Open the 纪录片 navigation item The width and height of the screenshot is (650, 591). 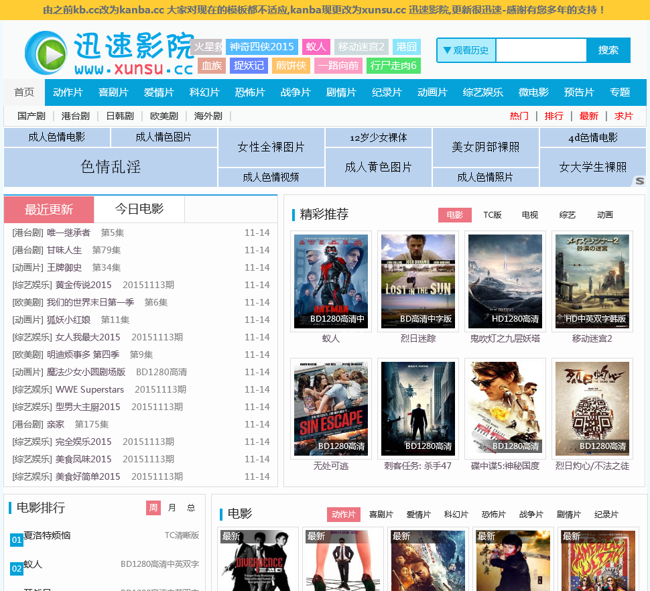(387, 92)
